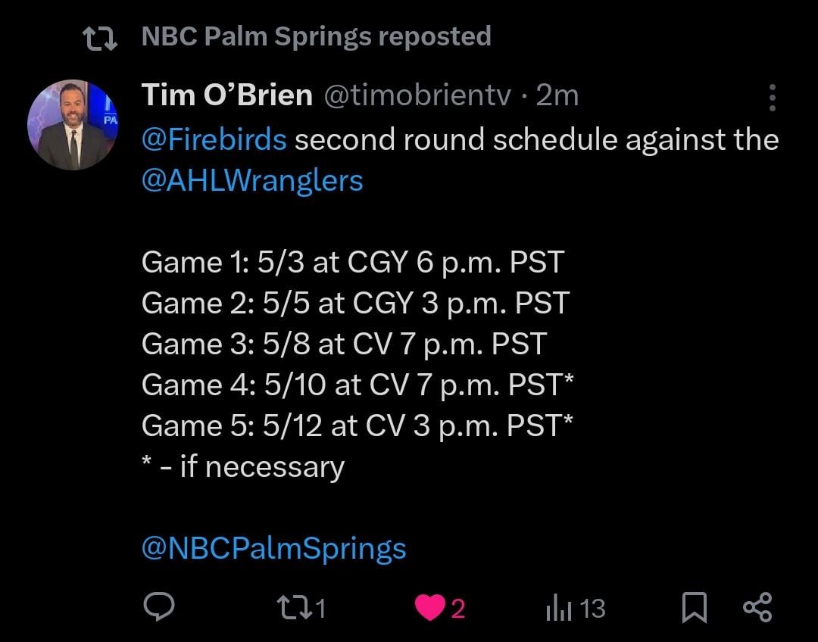This screenshot has height=642, width=818.
Task: Click the 'NBC Palm Springs reposted' label
Action: point(316,36)
